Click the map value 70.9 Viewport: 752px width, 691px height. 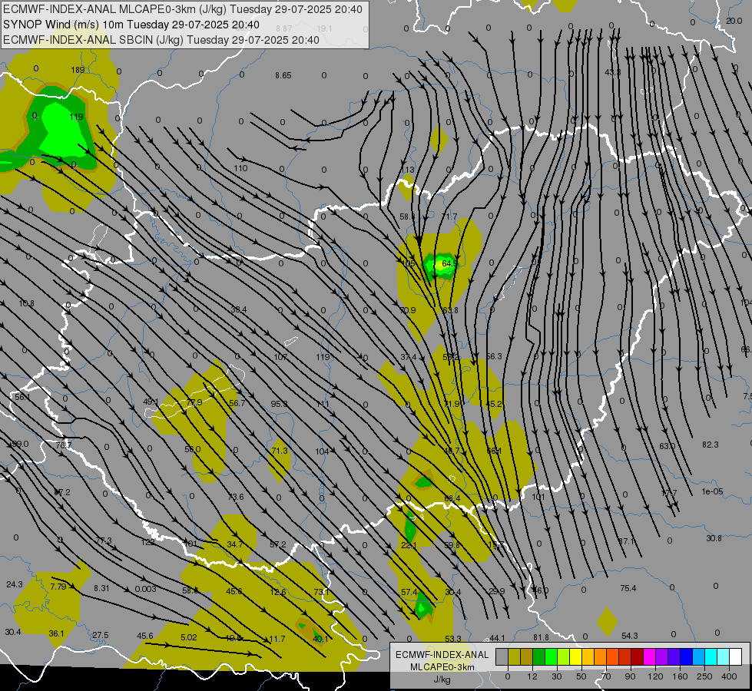[408, 310]
